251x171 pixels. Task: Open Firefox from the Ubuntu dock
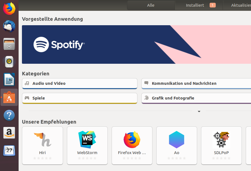pos(9,8)
